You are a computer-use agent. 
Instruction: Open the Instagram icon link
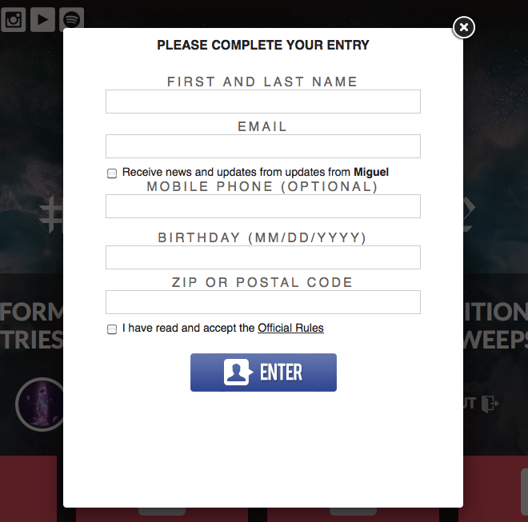pyautogui.click(x=13, y=19)
